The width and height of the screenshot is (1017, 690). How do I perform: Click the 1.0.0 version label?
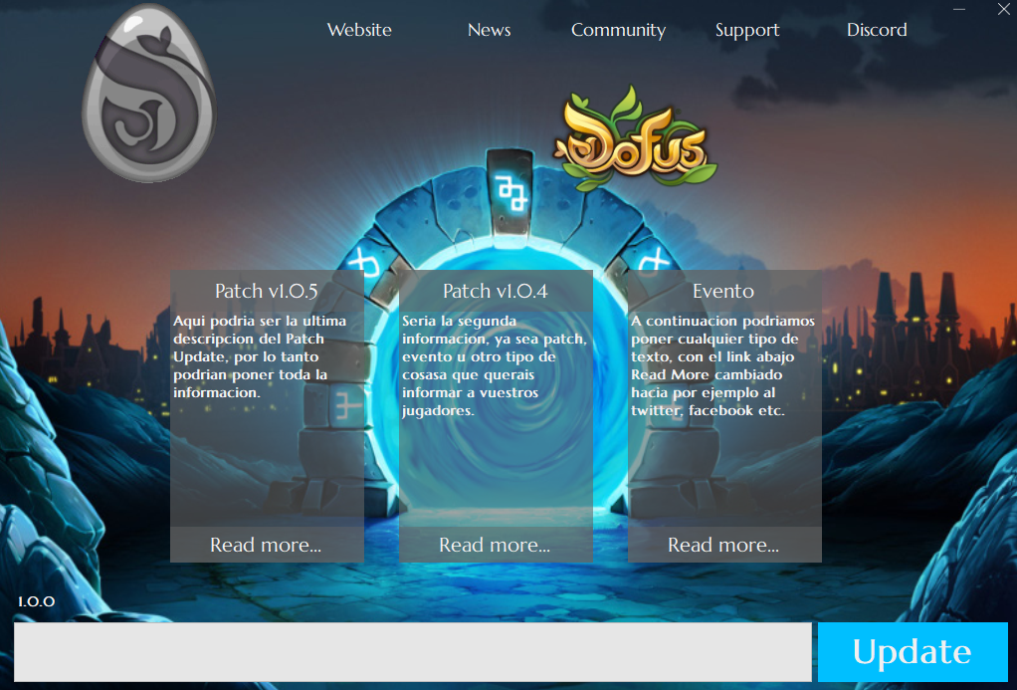(x=36, y=601)
